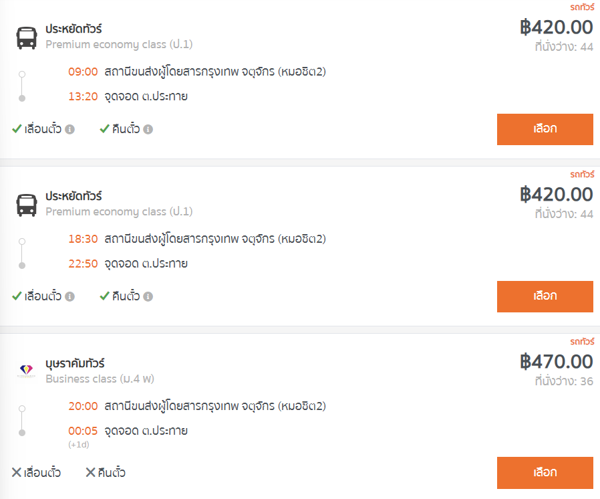Image resolution: width=600 pixels, height=499 pixels.
Task: Open info icon beside เลื่อนตั๋ว on 09:00 trip
Action: coord(69,130)
